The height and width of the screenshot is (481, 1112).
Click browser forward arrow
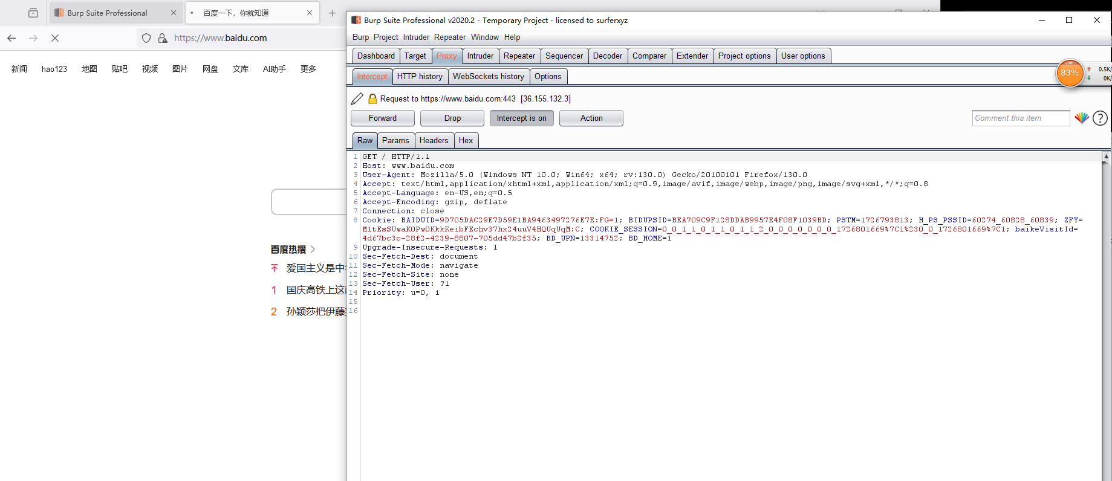pos(33,38)
